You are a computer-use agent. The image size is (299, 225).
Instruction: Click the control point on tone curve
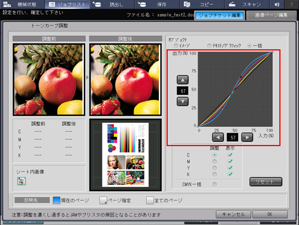pyautogui.click(x=241, y=77)
